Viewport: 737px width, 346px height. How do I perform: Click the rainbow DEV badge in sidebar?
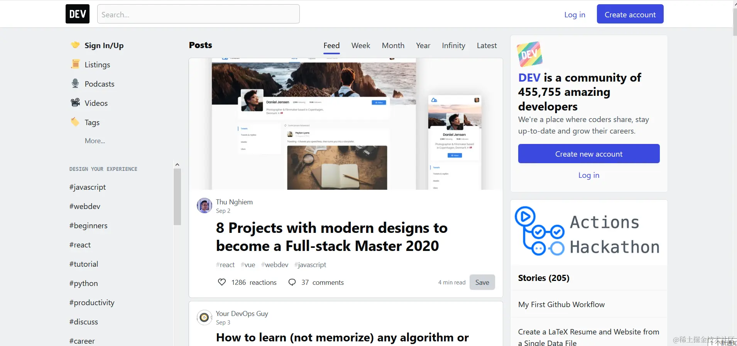pyautogui.click(x=530, y=54)
